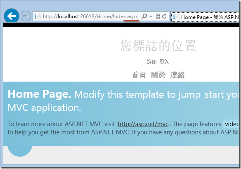Click the step circle below the banner
The height and width of the screenshot is (169, 241).
click(20, 151)
